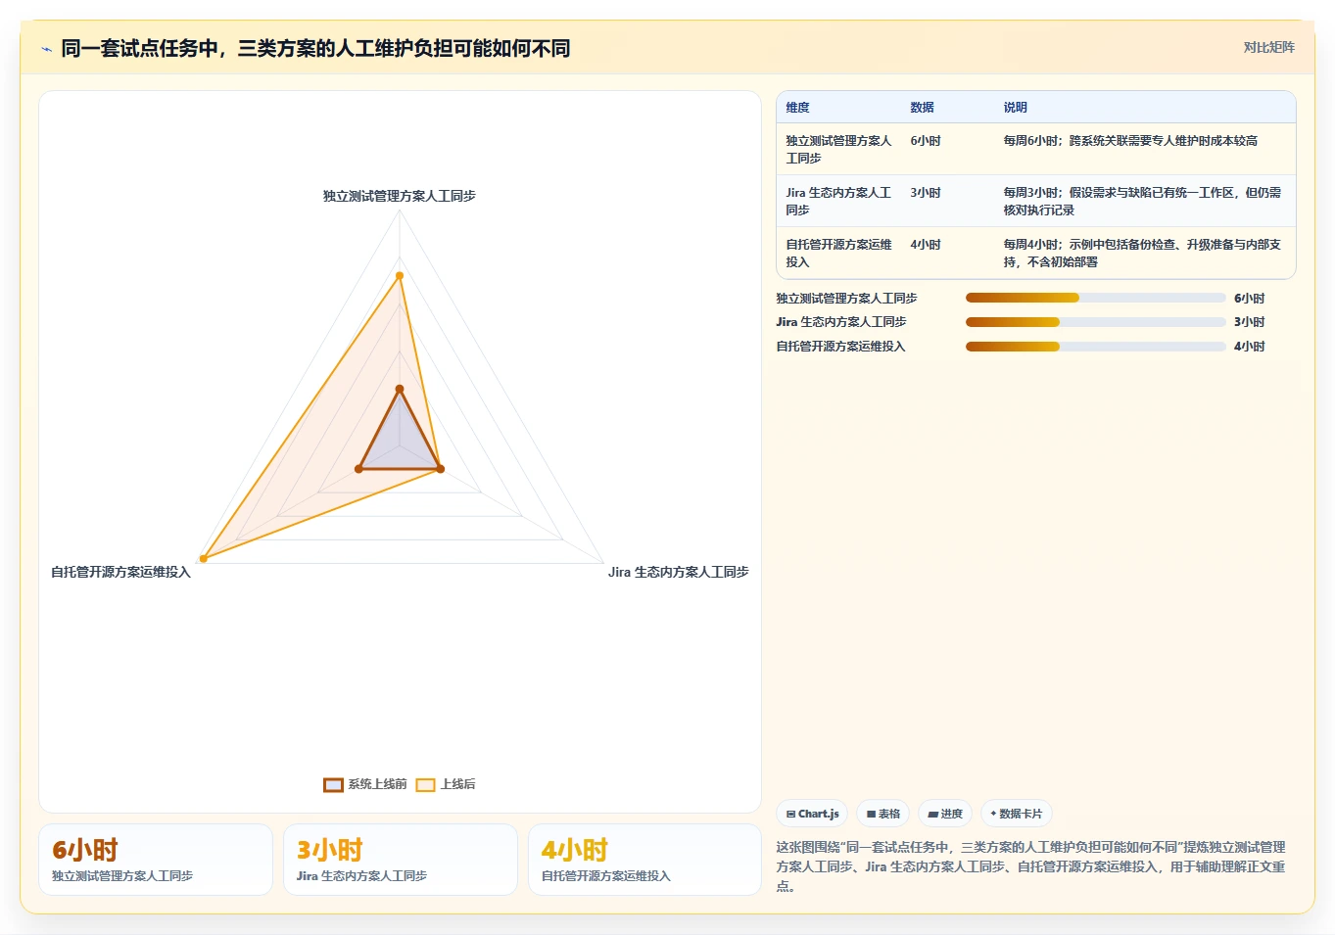Click the 独立测试管理方案 progress bar
The image size is (1335, 935).
[1095, 298]
